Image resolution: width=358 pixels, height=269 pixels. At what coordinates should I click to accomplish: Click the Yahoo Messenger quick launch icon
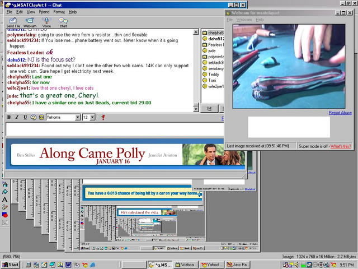(84, 265)
